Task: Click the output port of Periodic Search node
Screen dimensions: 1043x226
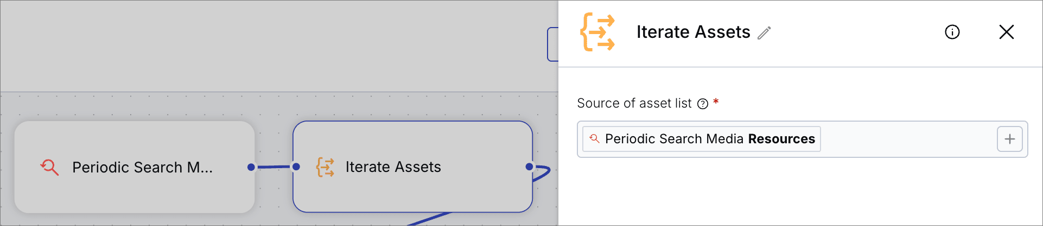Action: [251, 167]
